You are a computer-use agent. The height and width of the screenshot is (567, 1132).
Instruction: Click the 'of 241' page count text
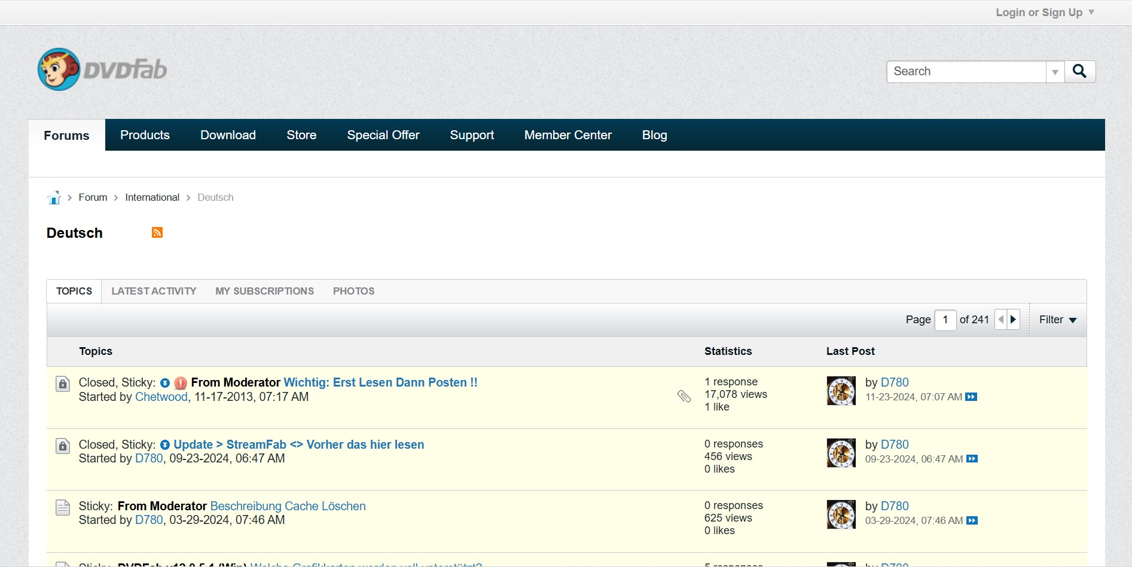point(974,320)
